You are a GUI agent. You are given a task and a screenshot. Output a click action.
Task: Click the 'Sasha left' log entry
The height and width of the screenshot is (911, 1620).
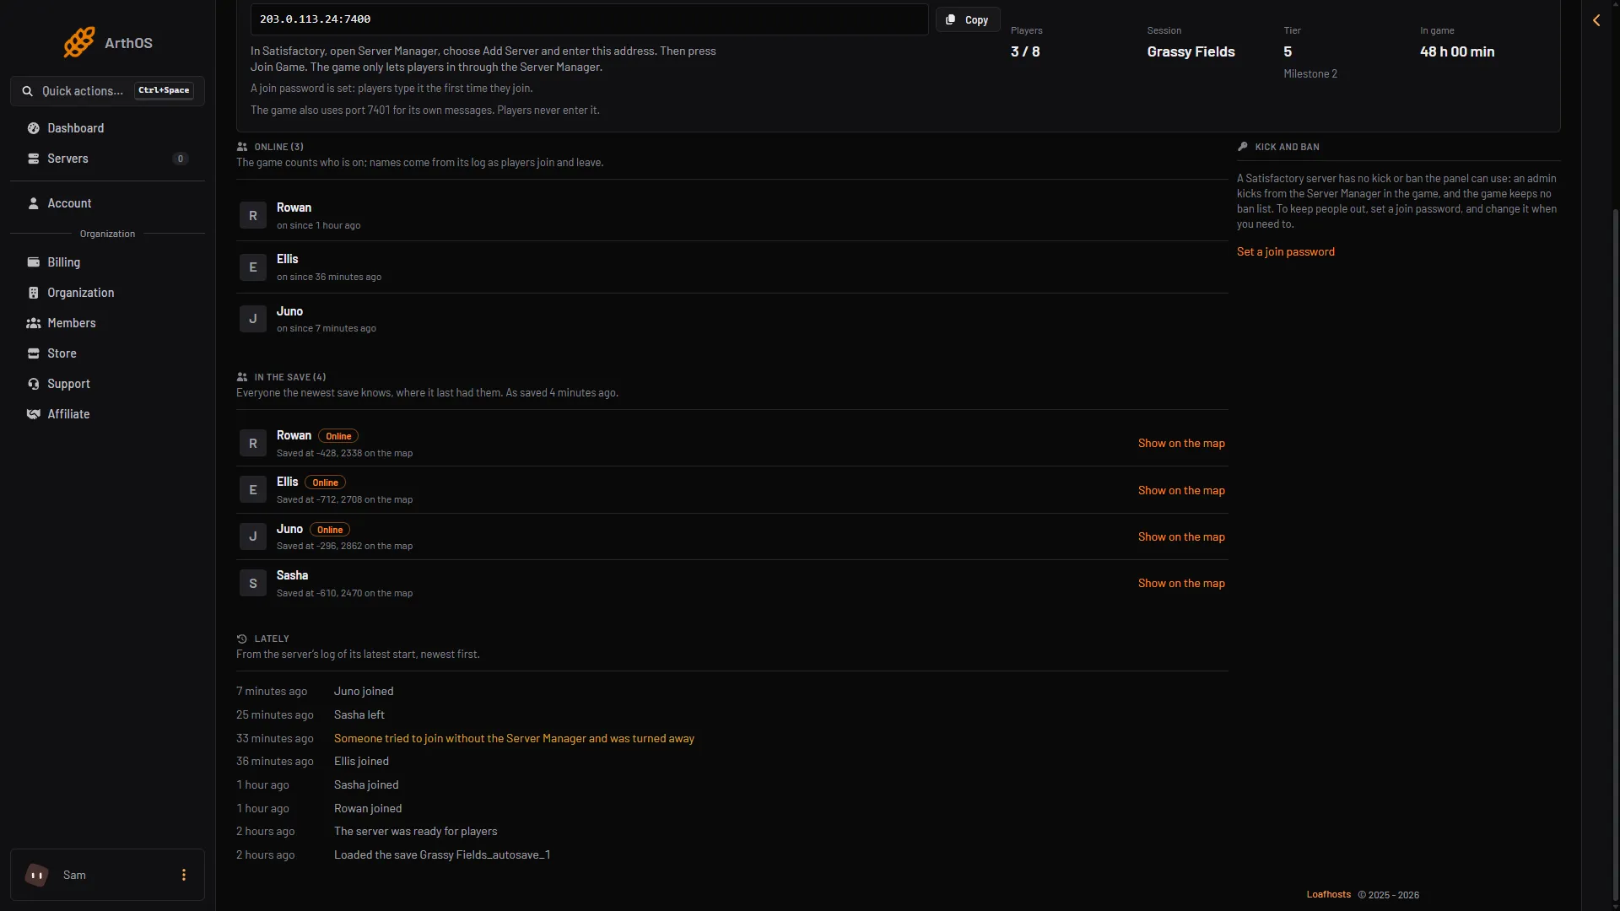pyautogui.click(x=359, y=714)
